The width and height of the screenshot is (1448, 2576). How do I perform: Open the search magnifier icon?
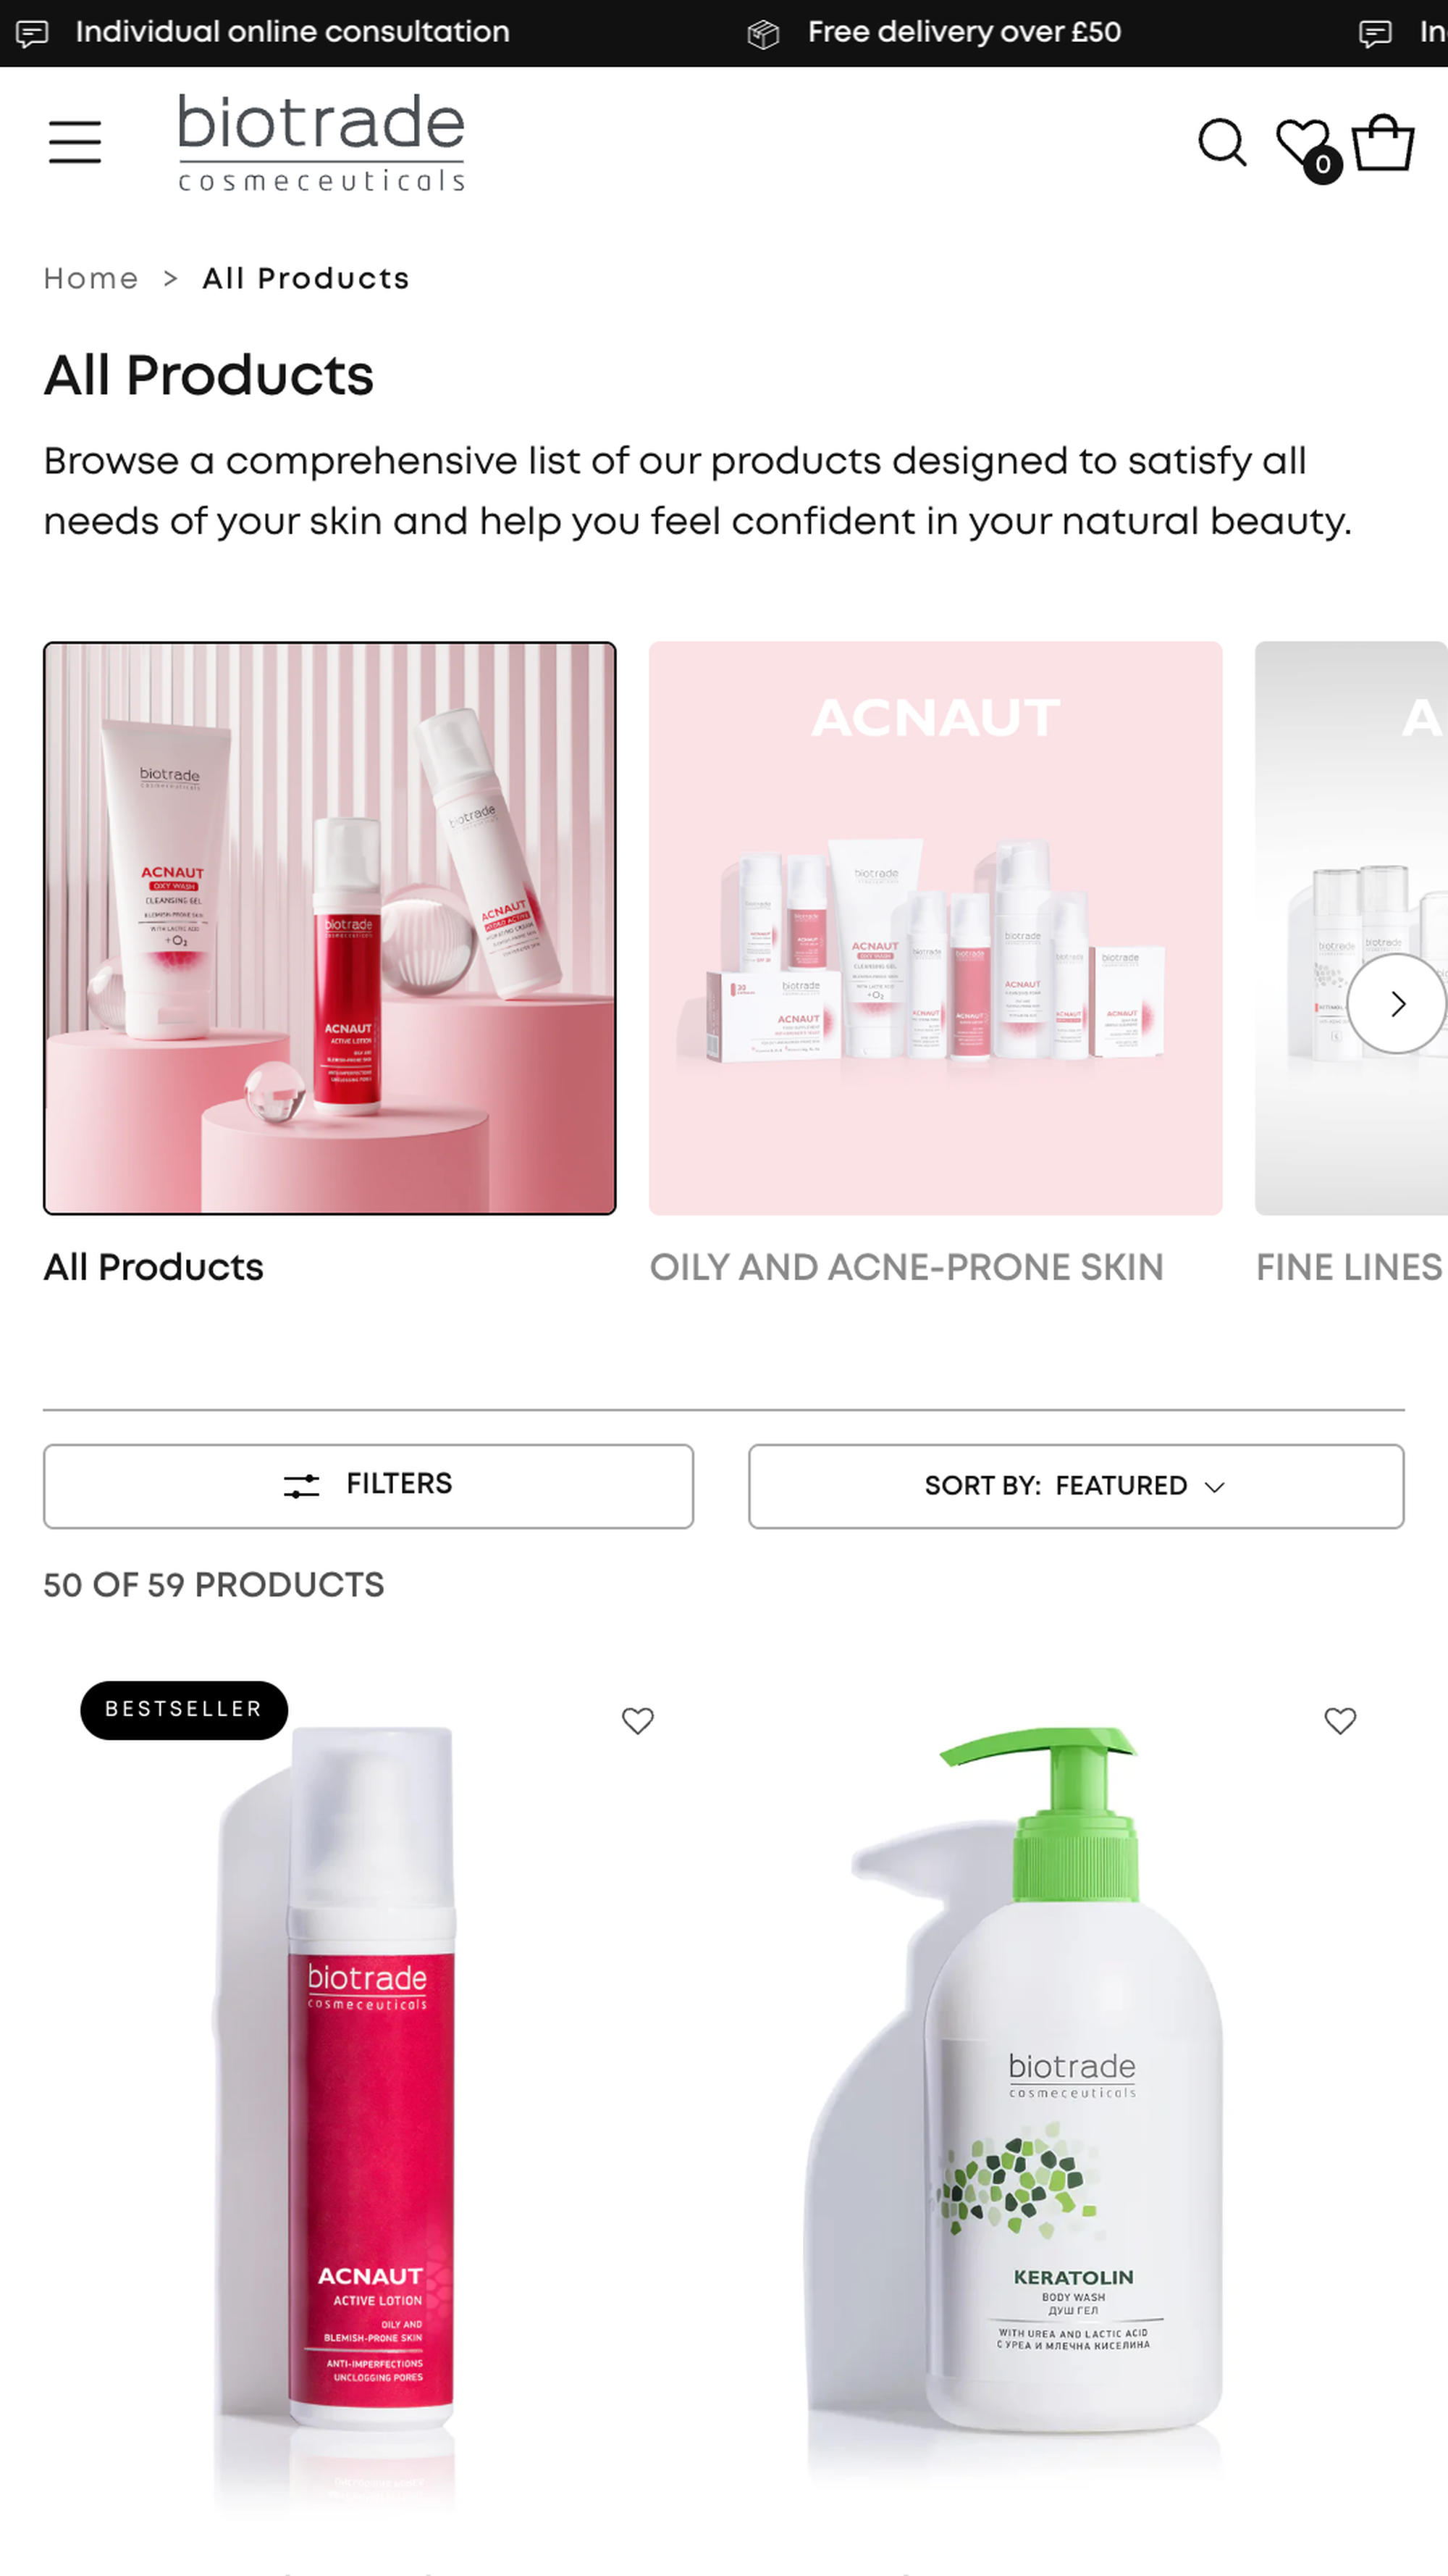(x=1222, y=143)
